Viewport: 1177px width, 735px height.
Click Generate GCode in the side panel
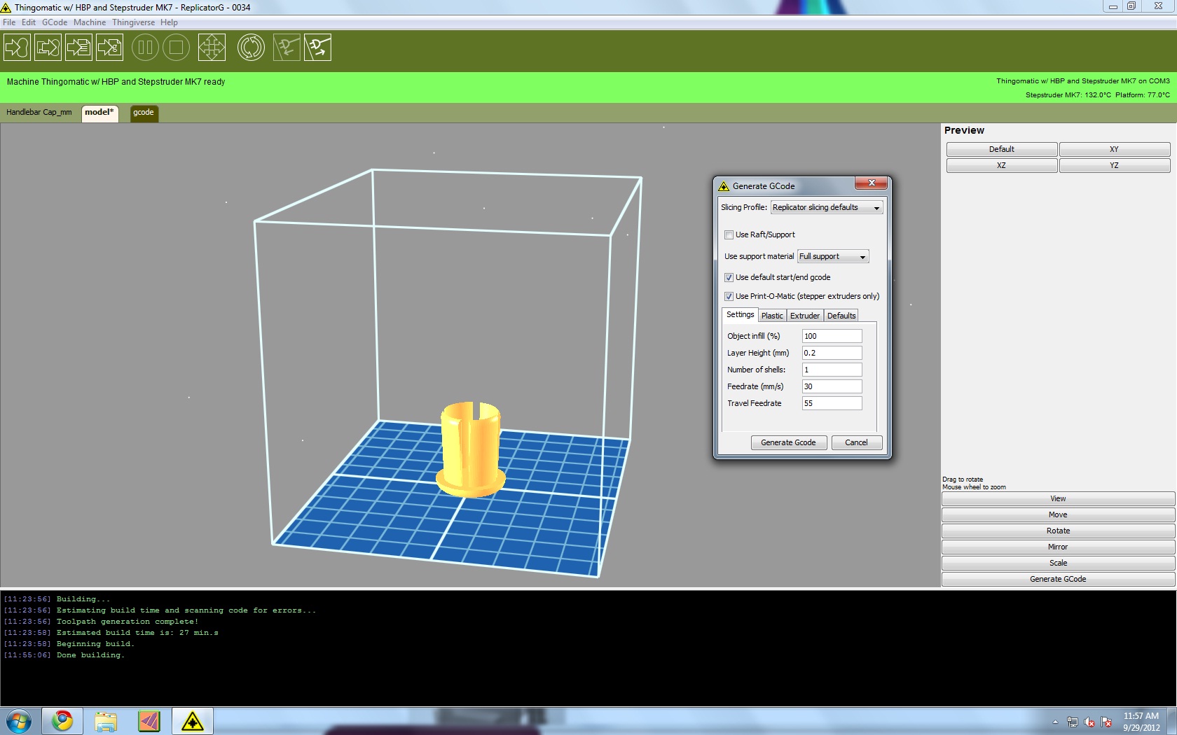point(1058,580)
